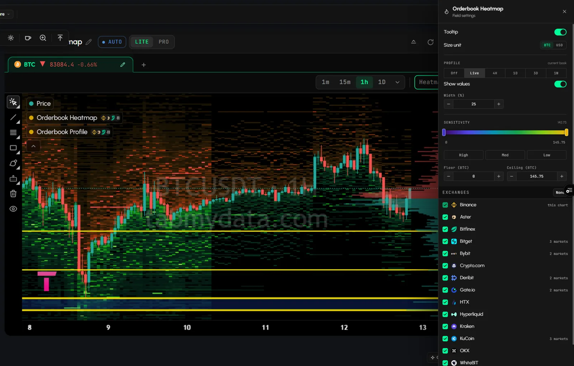This screenshot has height=366, width=574.
Task: Toggle the light theme sun icon
Action: tap(11, 38)
